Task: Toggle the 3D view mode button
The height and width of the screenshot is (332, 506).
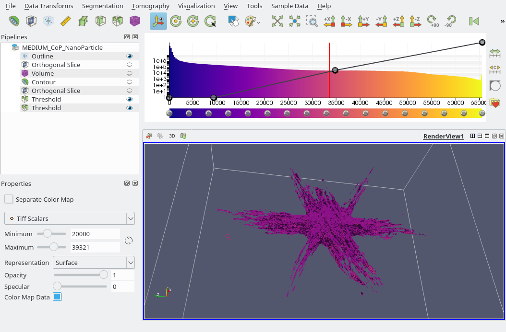Action: pos(172,136)
